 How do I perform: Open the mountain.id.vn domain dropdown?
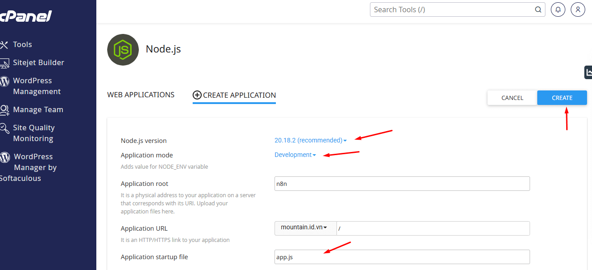tap(306, 228)
